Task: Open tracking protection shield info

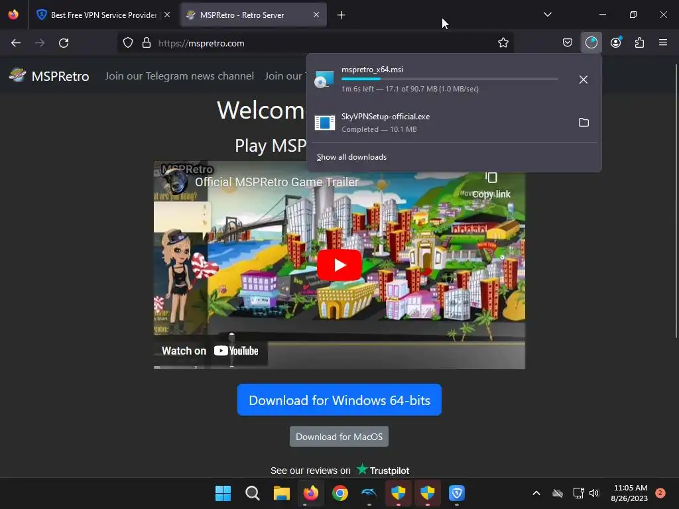Action: 128,43
